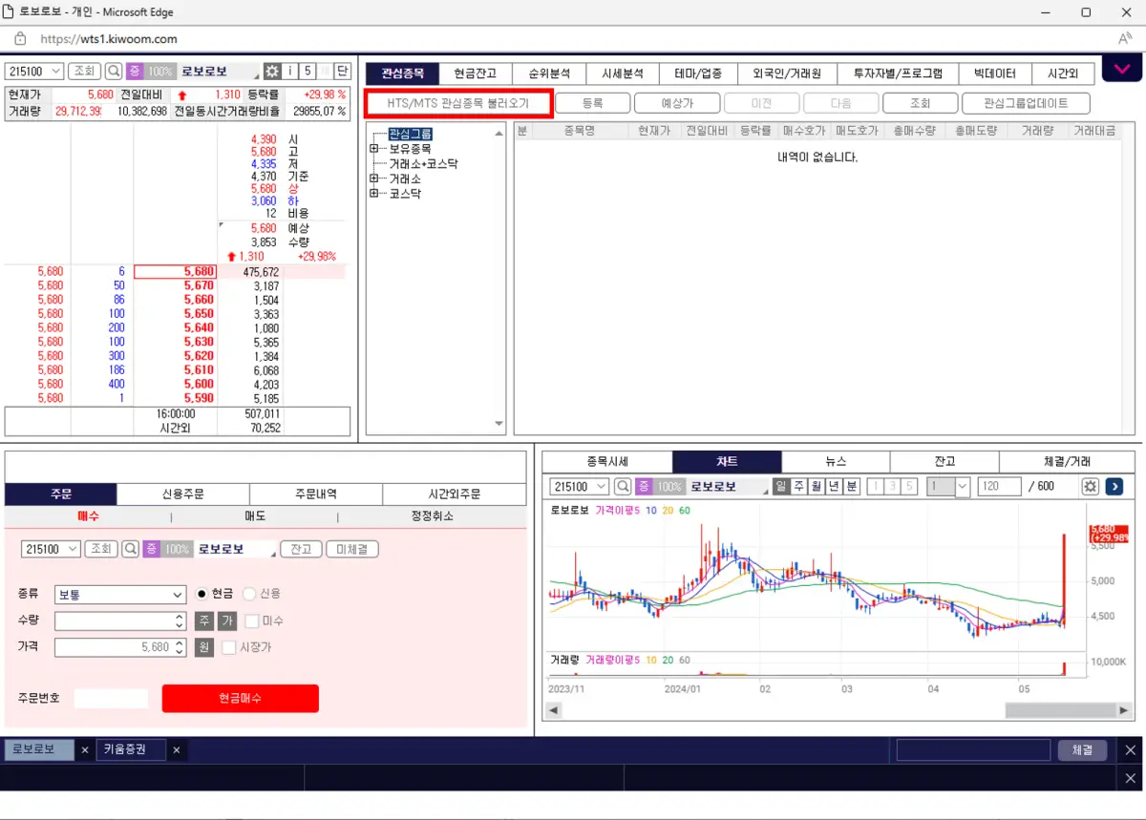The height and width of the screenshot is (820, 1146).
Task: Open the quote panel's gear settings icon
Action: [272, 72]
